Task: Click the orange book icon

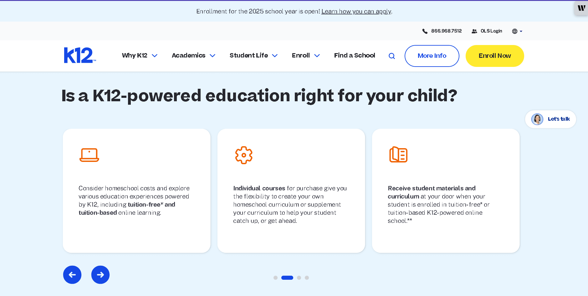Action: click(398, 154)
